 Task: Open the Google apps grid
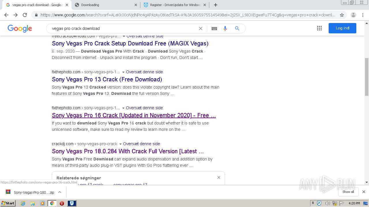tap(319, 28)
